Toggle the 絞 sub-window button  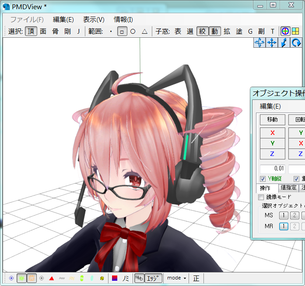202,31
